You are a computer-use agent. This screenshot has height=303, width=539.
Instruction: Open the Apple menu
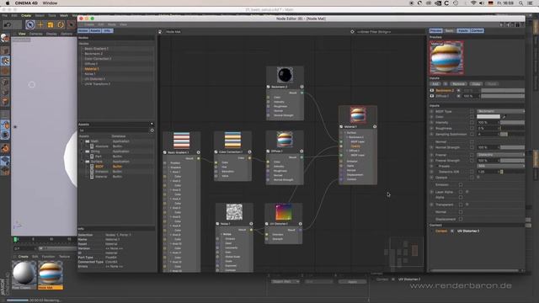click(x=8, y=3)
